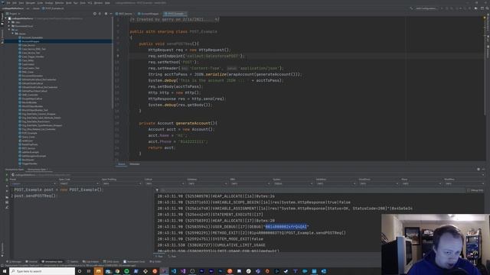
Task: Switch to the REST_Service editor tab
Action: [x=124, y=14]
